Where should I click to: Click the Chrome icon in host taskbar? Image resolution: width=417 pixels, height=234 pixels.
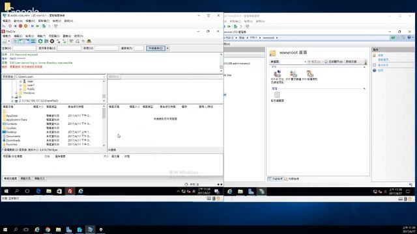click(x=48, y=229)
